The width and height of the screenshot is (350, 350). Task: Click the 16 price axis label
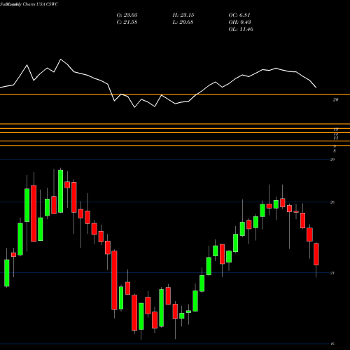coord(332,344)
